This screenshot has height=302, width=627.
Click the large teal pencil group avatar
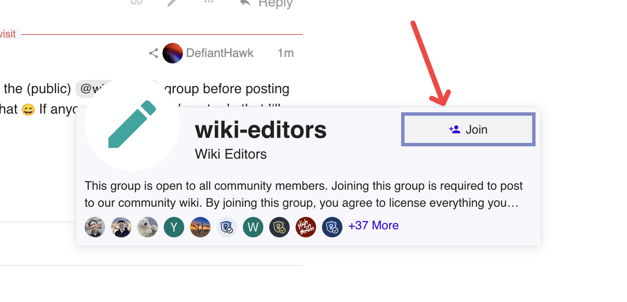coord(132,124)
